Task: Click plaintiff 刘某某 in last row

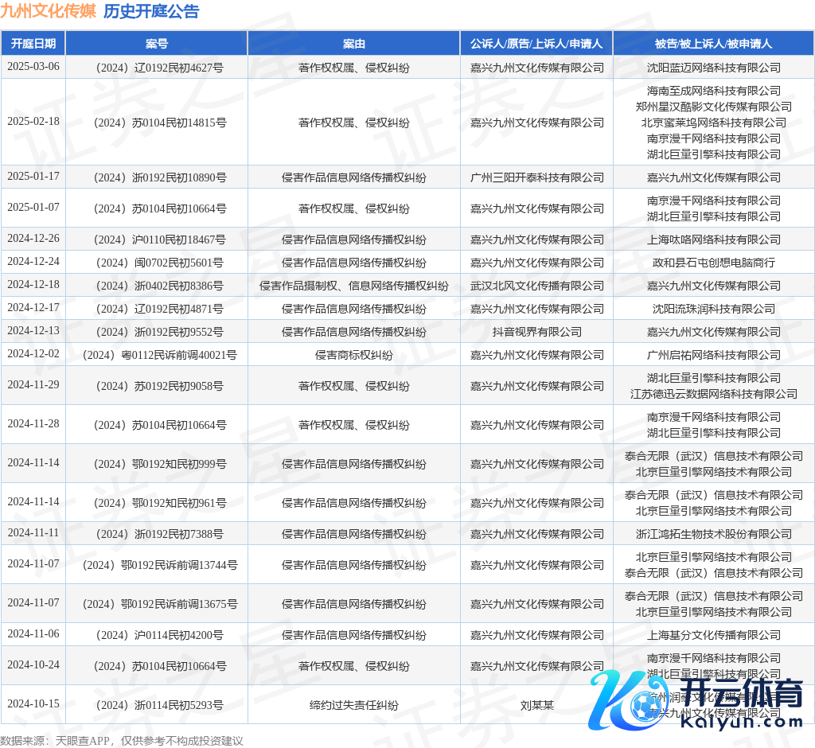Action: tap(536, 705)
